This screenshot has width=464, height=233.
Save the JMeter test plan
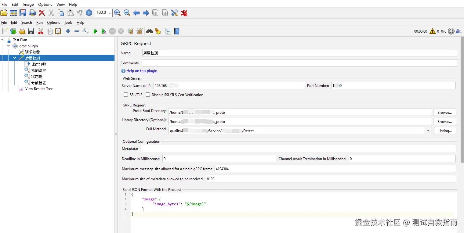(31, 31)
